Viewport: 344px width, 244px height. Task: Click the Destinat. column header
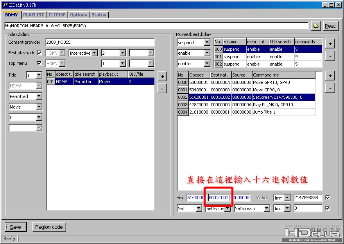[x=221, y=75]
